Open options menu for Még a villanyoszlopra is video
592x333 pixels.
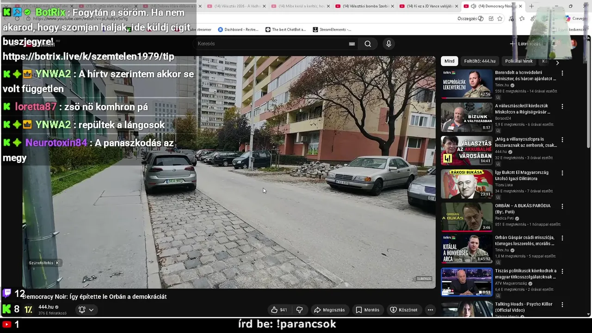pyautogui.click(x=562, y=140)
